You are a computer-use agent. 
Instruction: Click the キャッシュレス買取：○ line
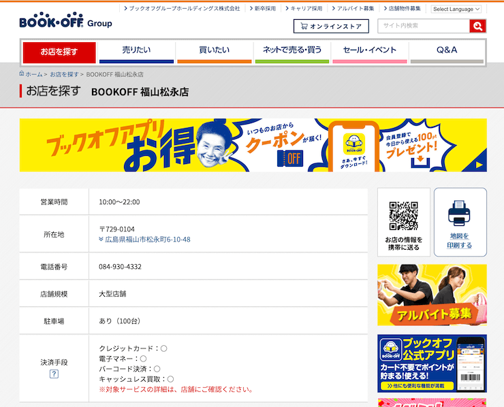[x=136, y=379]
